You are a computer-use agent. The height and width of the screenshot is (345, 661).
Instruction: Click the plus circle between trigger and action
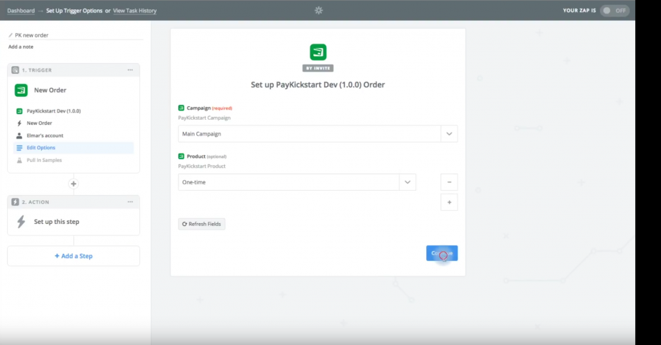tap(73, 184)
